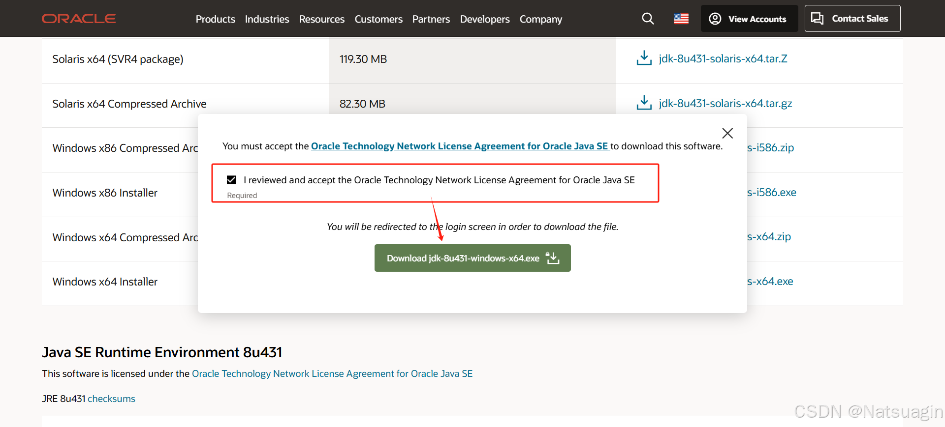
Task: Open the search magnifier icon
Action: (648, 19)
